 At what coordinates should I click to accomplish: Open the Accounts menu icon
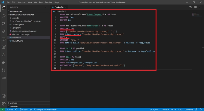pos(4,96)
